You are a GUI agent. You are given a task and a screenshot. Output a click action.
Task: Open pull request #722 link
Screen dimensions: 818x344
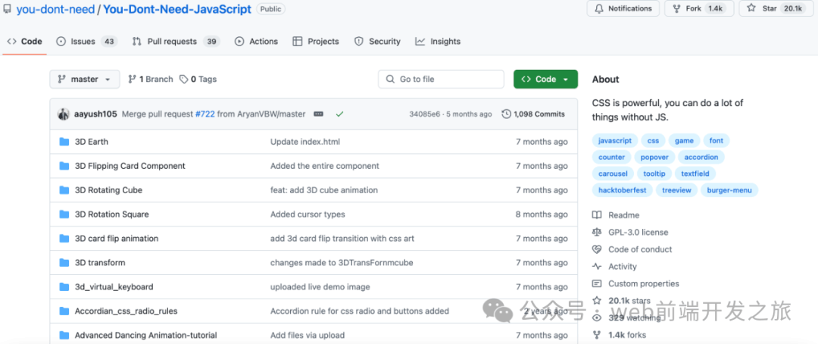[x=205, y=114]
